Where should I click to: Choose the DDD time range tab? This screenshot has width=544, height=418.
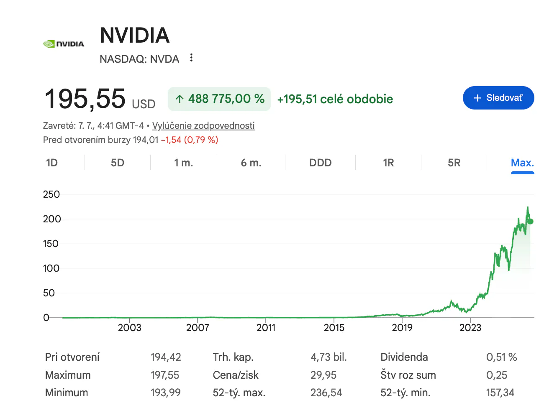tap(321, 163)
